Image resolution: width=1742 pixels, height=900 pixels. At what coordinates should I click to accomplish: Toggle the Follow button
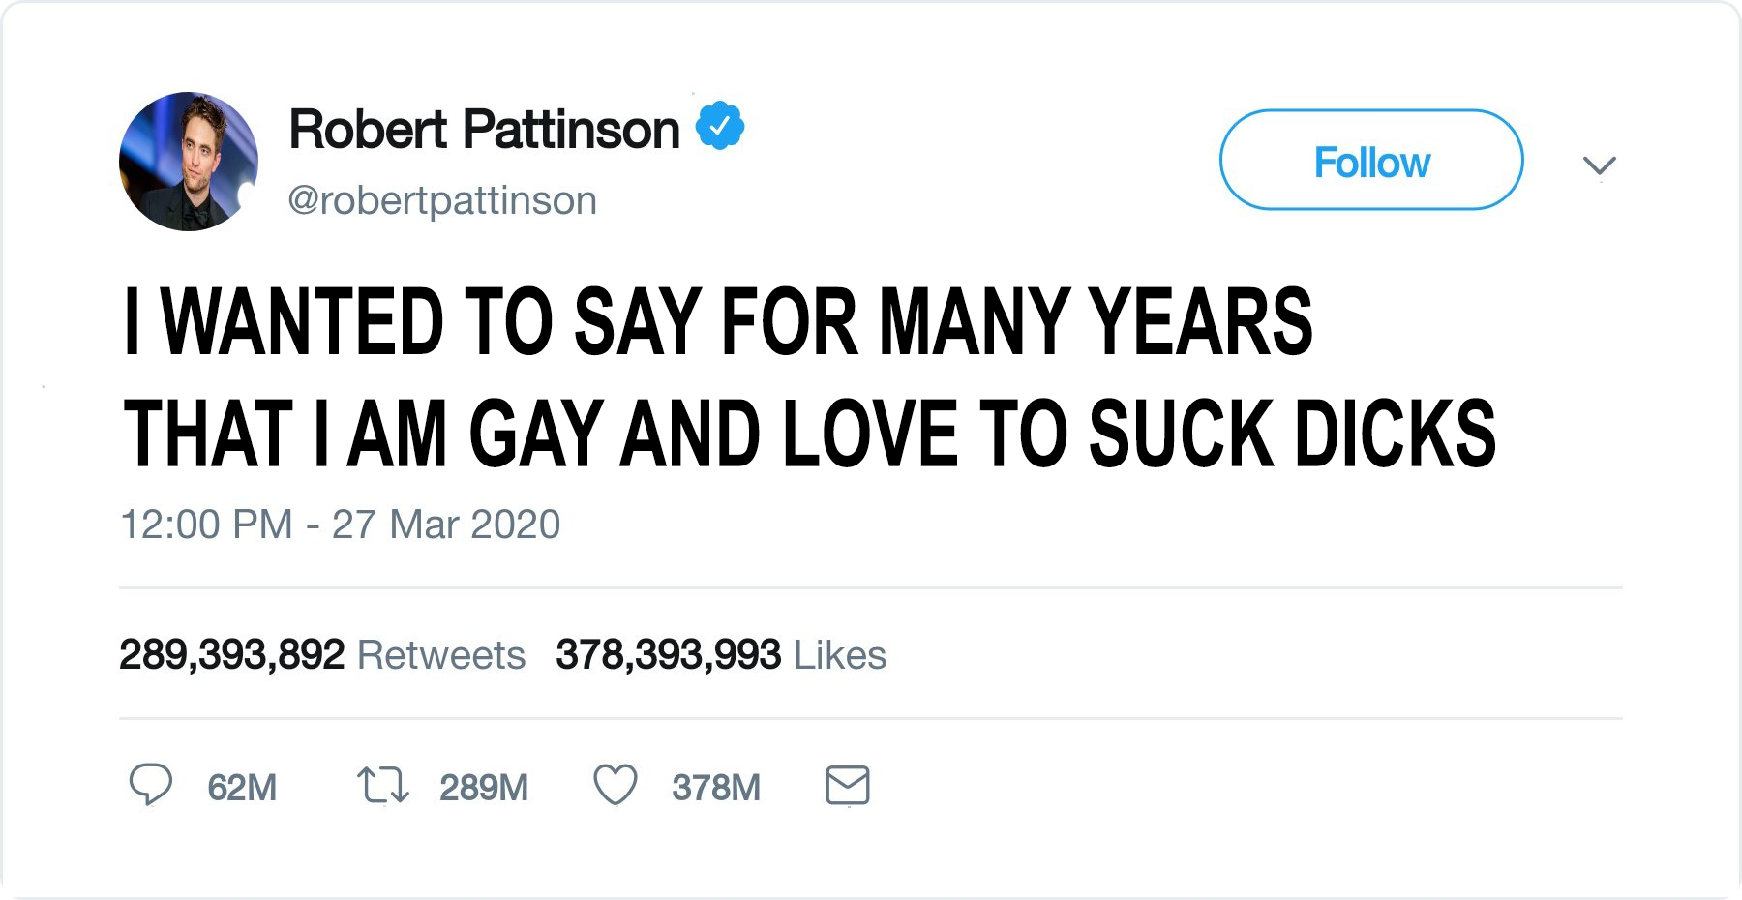pyautogui.click(x=1371, y=161)
